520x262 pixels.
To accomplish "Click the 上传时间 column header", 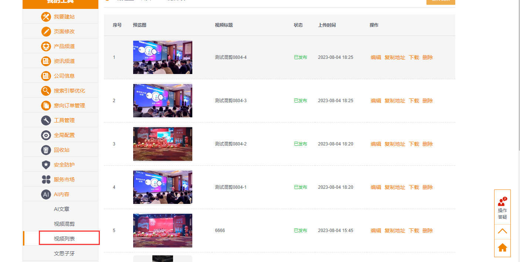I will click(327, 25).
